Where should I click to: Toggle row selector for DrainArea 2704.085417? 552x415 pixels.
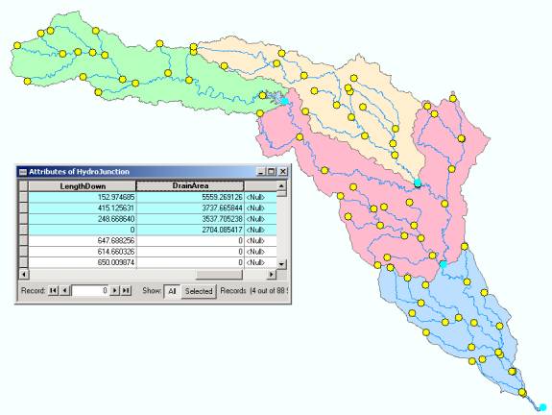click(23, 230)
